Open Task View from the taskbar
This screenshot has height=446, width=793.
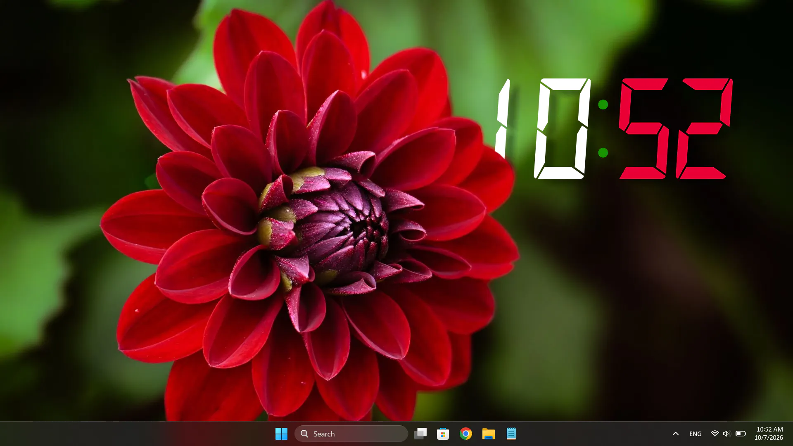420,434
